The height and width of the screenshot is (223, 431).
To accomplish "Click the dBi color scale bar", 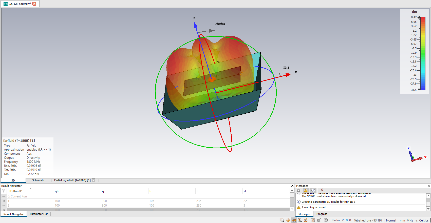I will coord(423,53).
